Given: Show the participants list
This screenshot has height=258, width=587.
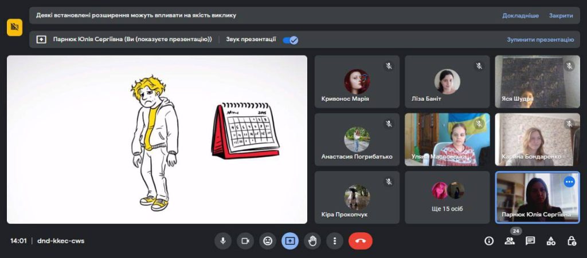Looking at the screenshot, I should (510, 241).
